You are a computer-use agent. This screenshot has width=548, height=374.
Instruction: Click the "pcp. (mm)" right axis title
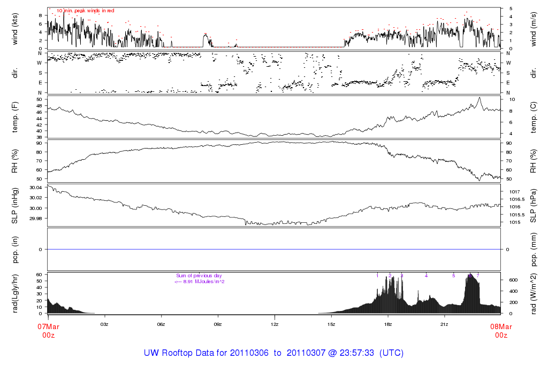(533, 250)
